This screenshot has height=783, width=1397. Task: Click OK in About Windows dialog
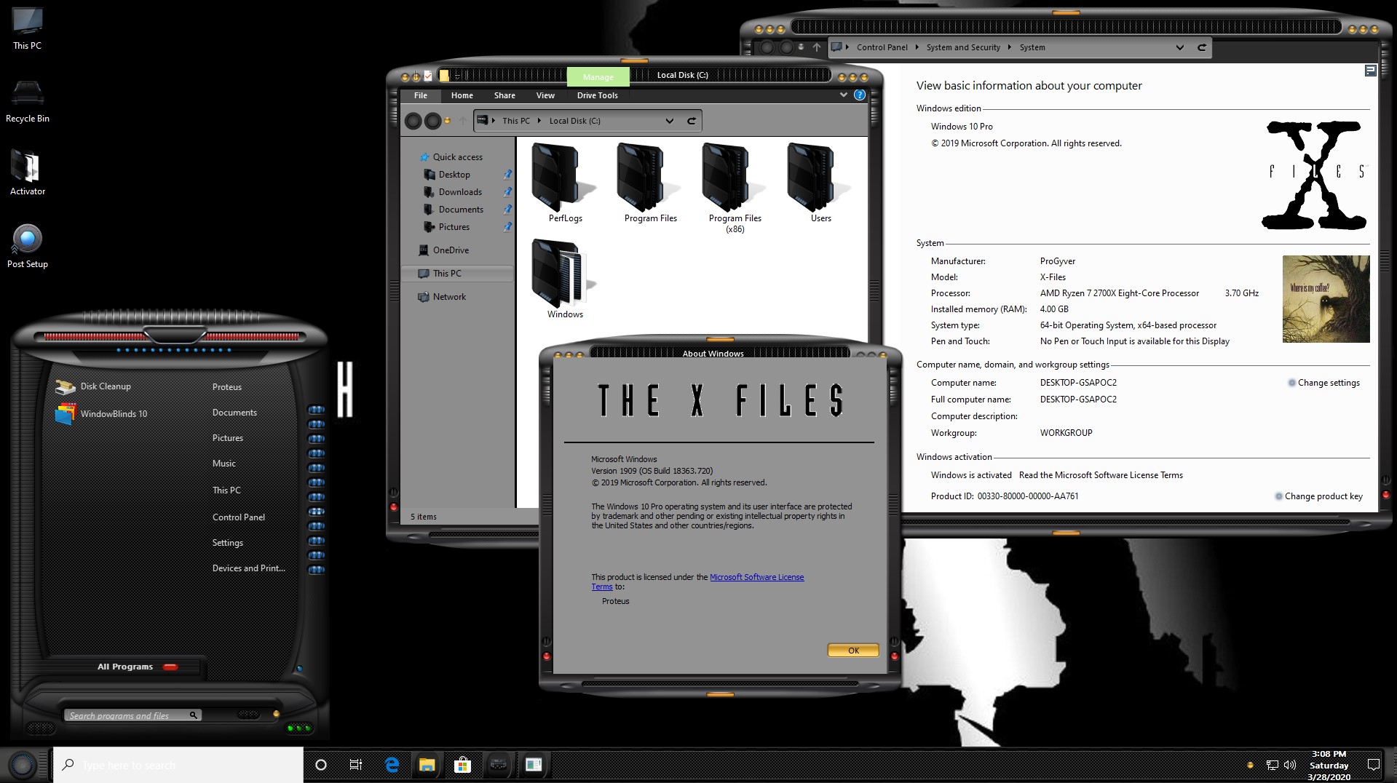point(853,651)
